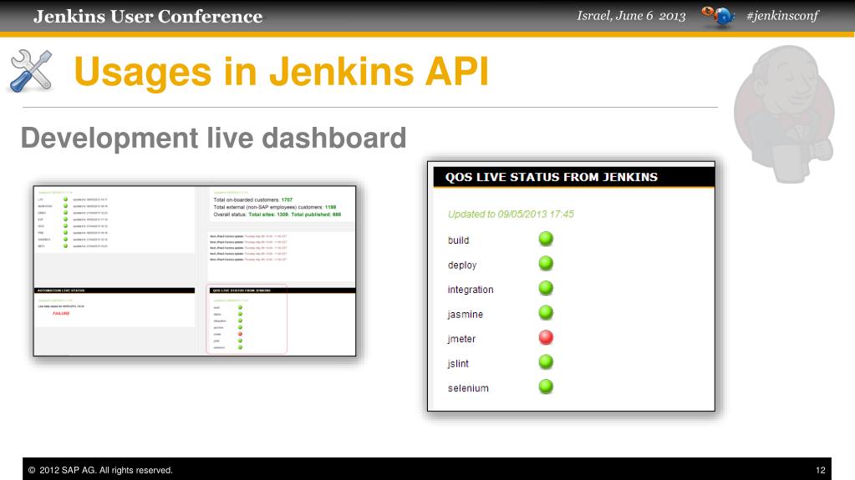The width and height of the screenshot is (855, 480).
Task: Click the Twitter bird icon next to #jenkinsconf
Action: pos(719,17)
